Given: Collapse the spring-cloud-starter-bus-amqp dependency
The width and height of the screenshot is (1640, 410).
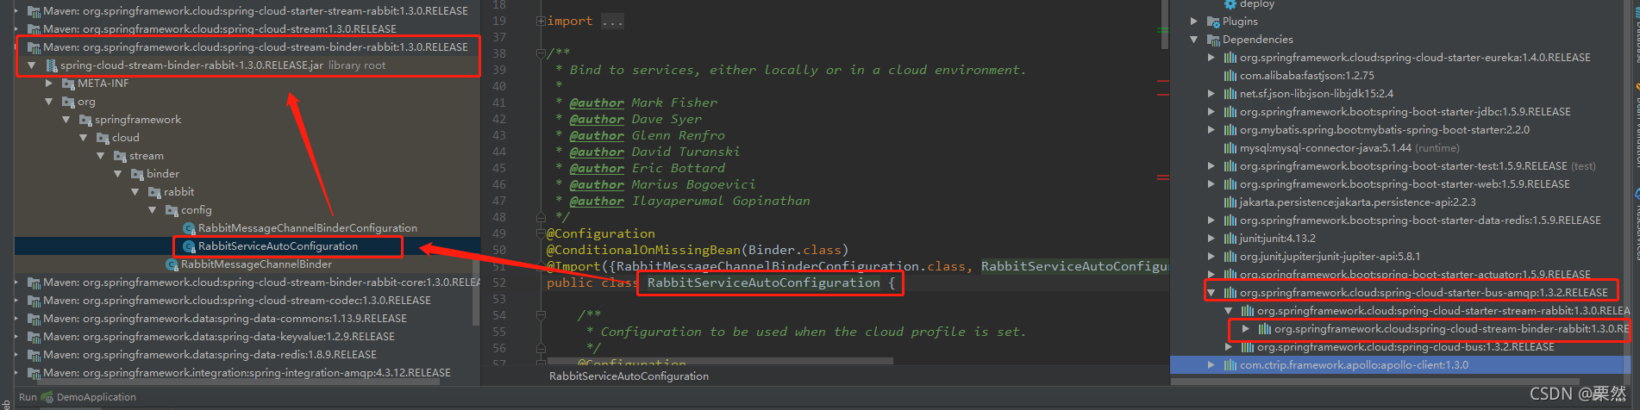Looking at the screenshot, I should tap(1211, 293).
